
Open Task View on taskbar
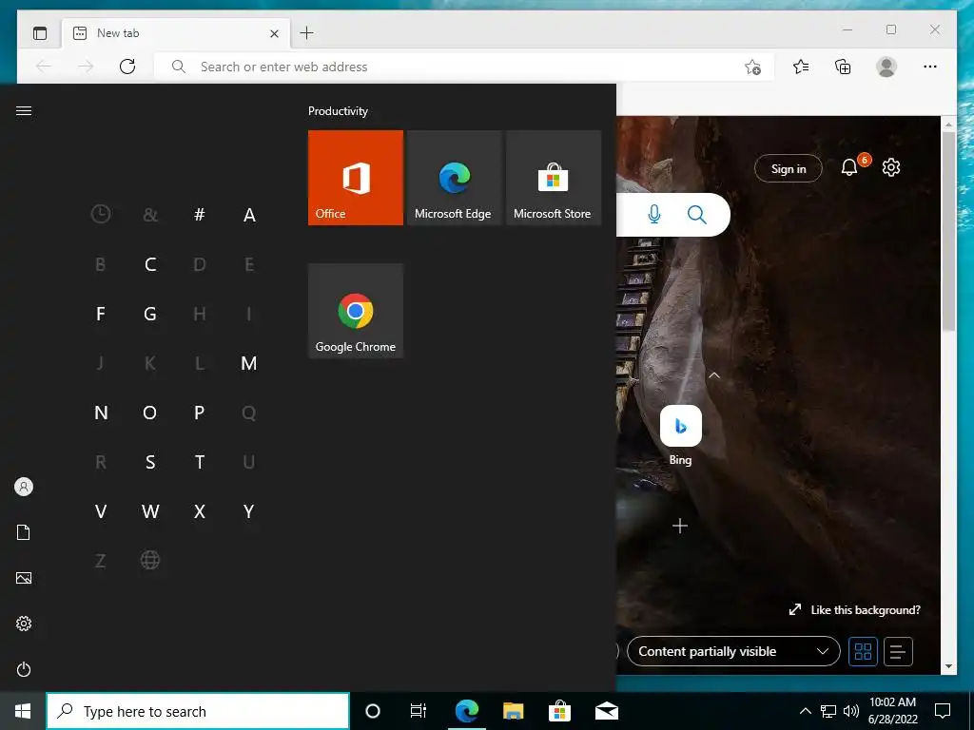point(419,711)
